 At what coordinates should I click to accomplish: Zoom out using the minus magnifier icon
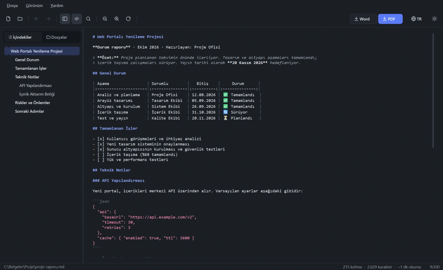(105, 19)
